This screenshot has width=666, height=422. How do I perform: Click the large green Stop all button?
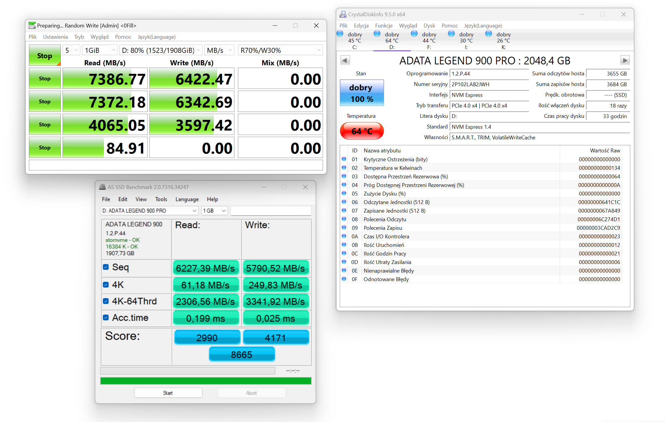pos(45,56)
